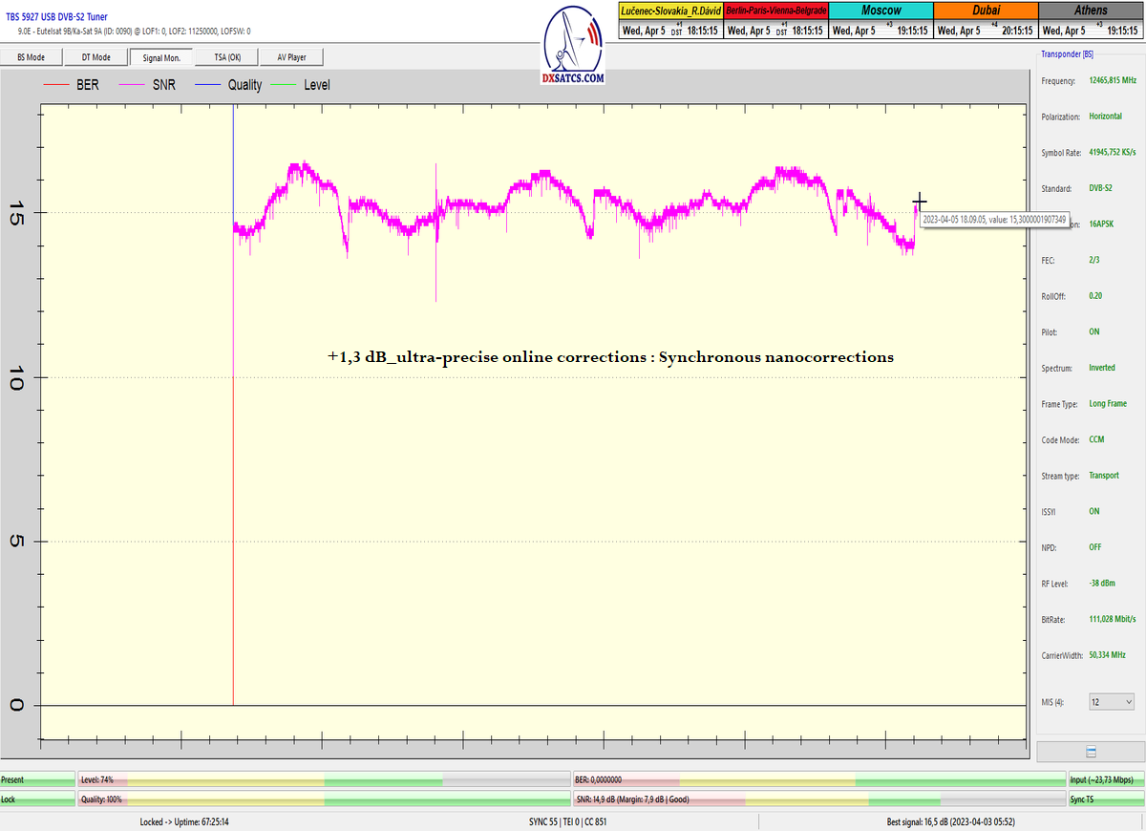Click the SNR margin status bar
Screen dimensions: 1146x831
coord(818,799)
